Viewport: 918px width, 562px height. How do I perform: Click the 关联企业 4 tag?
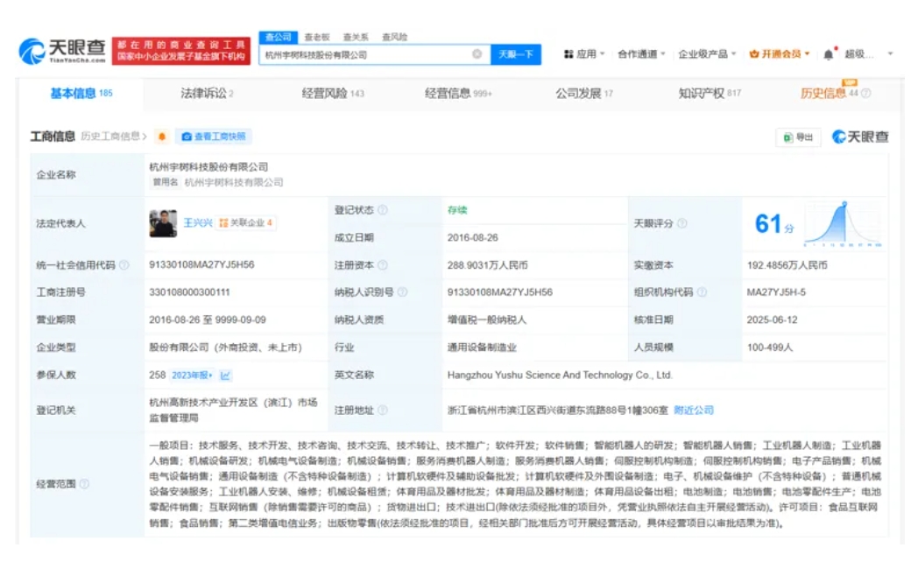pyautogui.click(x=245, y=223)
